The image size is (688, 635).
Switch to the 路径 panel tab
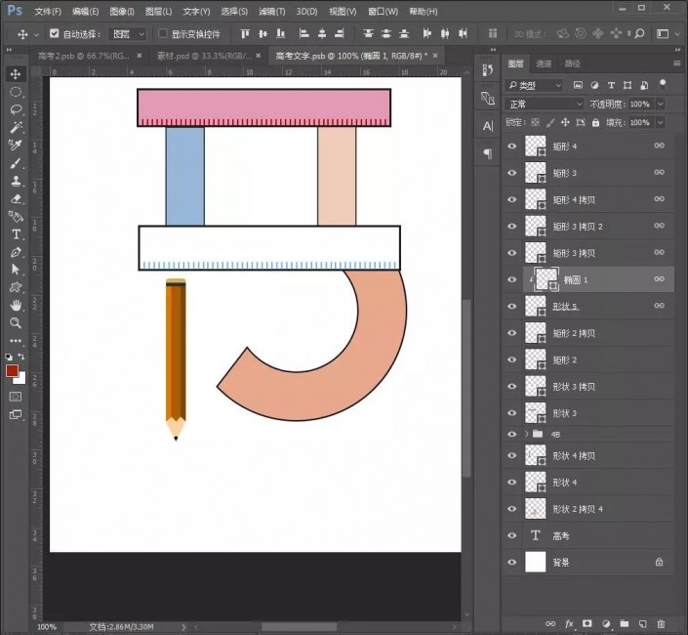coord(572,63)
